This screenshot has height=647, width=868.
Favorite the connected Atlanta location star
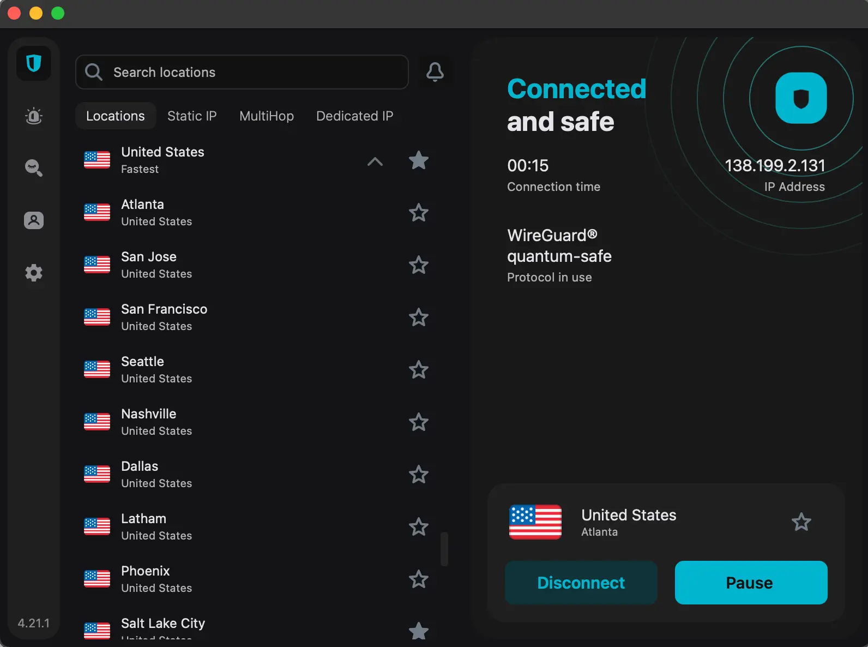(801, 522)
